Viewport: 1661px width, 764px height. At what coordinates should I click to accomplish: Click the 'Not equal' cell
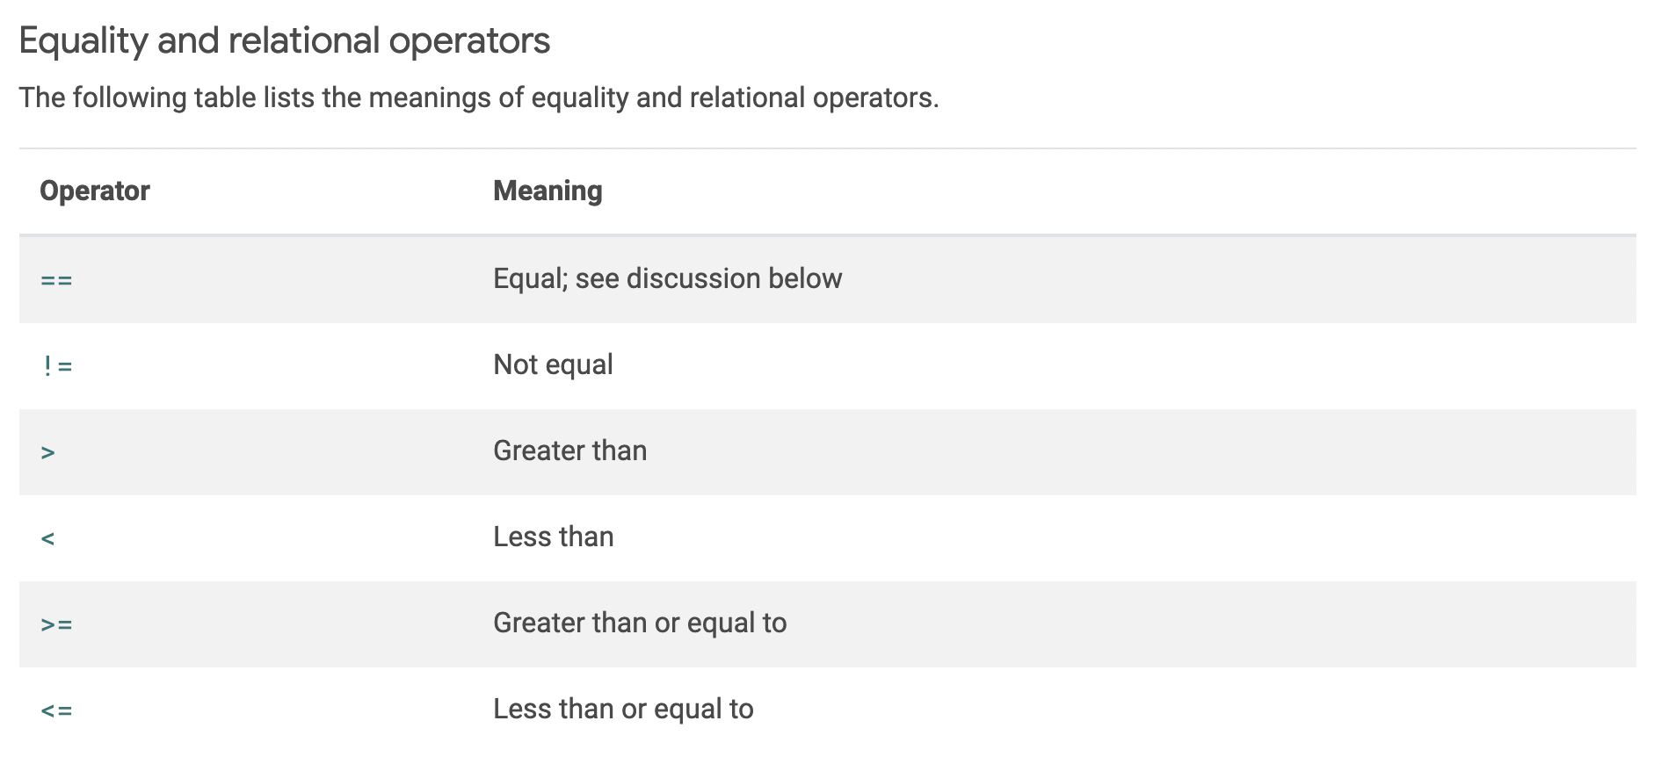(x=553, y=364)
